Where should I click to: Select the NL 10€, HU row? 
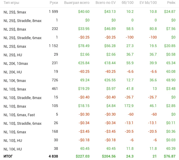(x=13, y=149)
